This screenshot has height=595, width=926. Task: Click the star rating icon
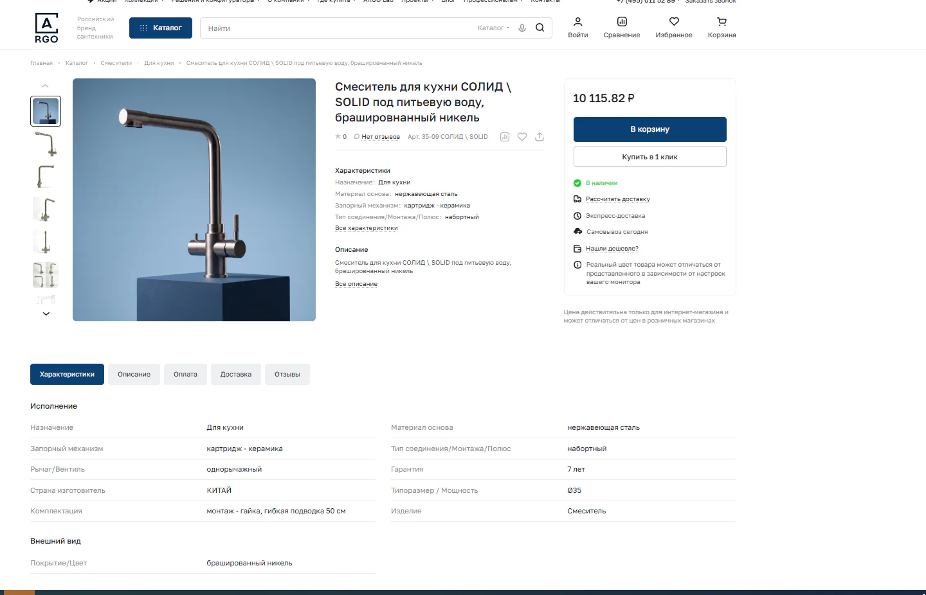click(x=338, y=136)
